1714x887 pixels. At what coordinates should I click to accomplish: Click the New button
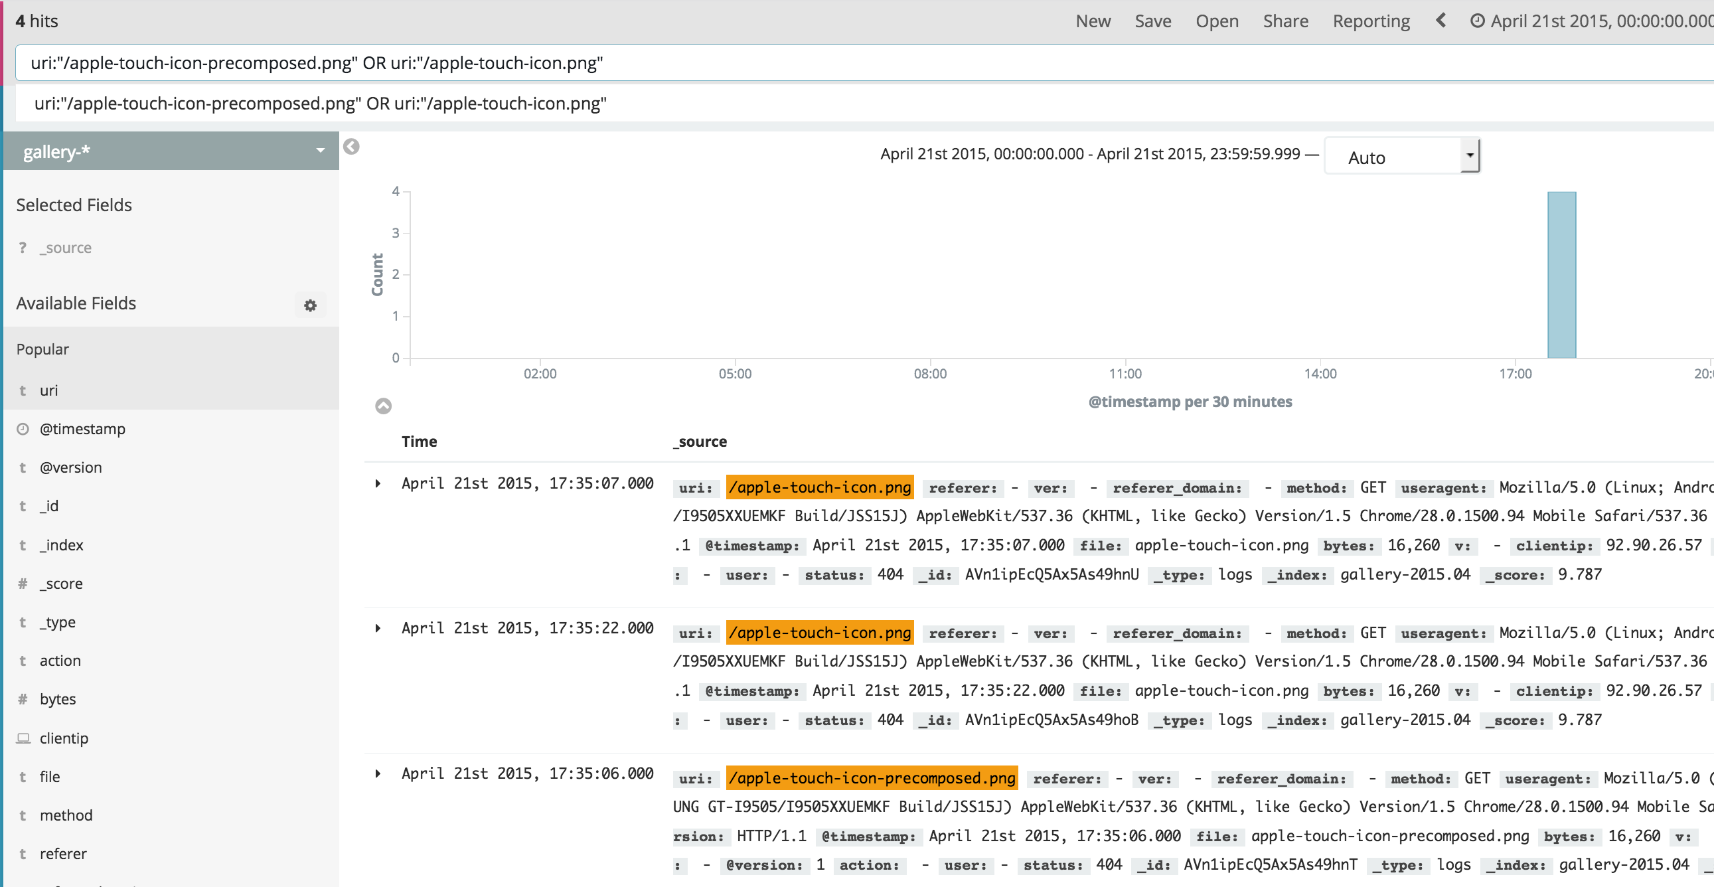(1093, 21)
